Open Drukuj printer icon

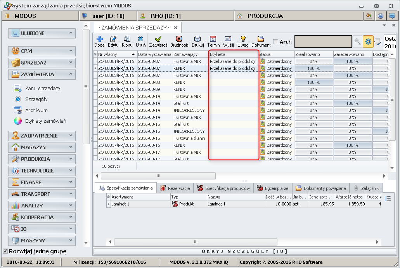(197, 39)
